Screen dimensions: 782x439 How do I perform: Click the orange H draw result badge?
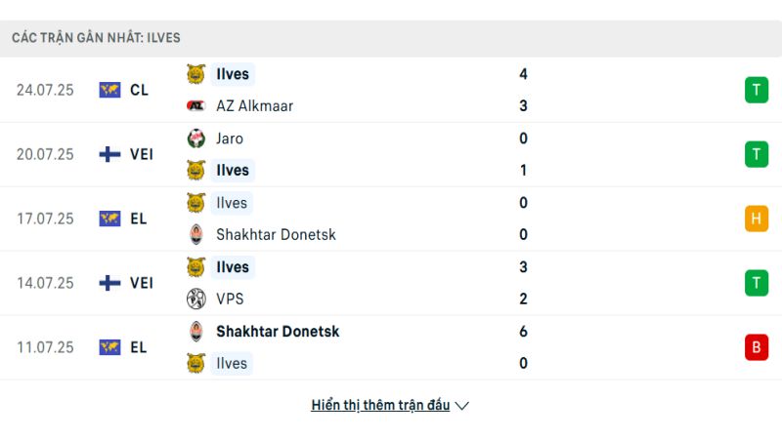[757, 219]
